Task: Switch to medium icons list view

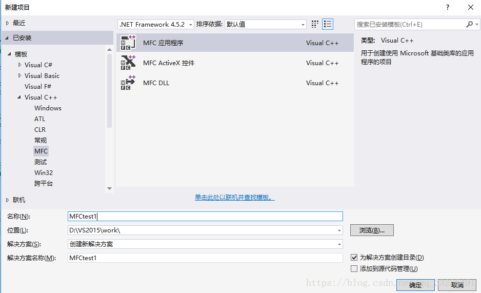Action: click(328, 24)
